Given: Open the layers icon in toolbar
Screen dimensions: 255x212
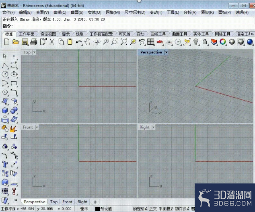Looking at the screenshot, I should tap(214, 42).
